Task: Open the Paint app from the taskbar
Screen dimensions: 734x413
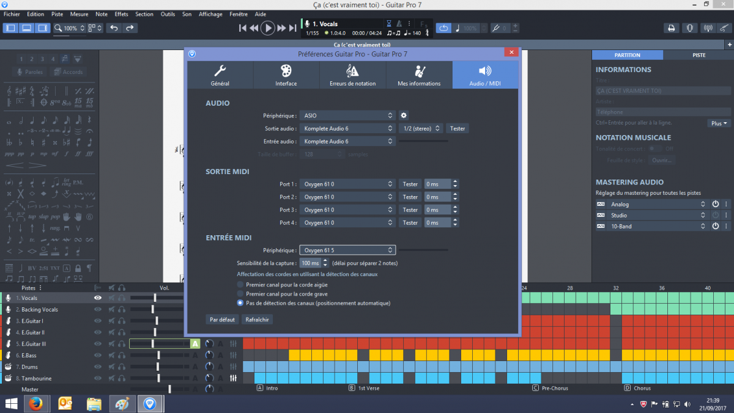Action: [x=122, y=403]
